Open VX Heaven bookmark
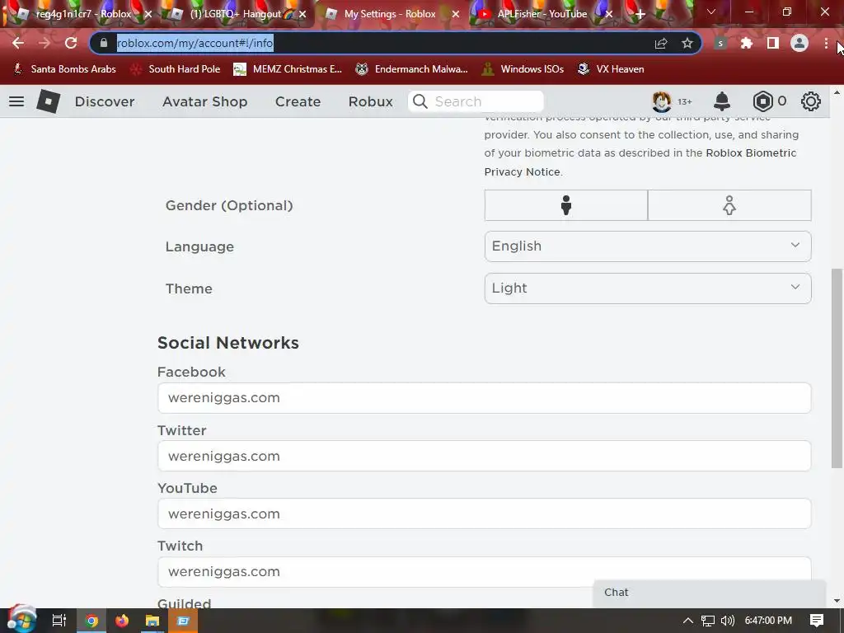This screenshot has width=844, height=633. point(611,69)
